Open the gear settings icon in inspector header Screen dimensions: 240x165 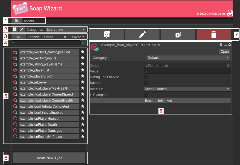point(229,45)
